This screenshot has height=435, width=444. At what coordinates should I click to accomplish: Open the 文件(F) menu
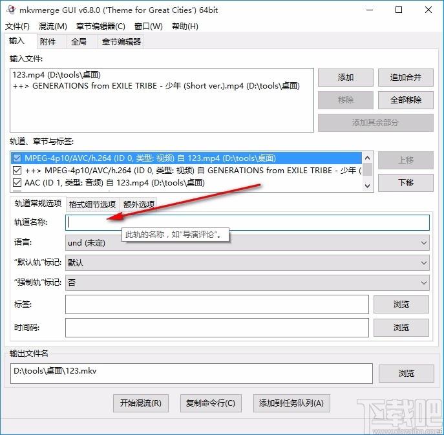pyautogui.click(x=17, y=27)
